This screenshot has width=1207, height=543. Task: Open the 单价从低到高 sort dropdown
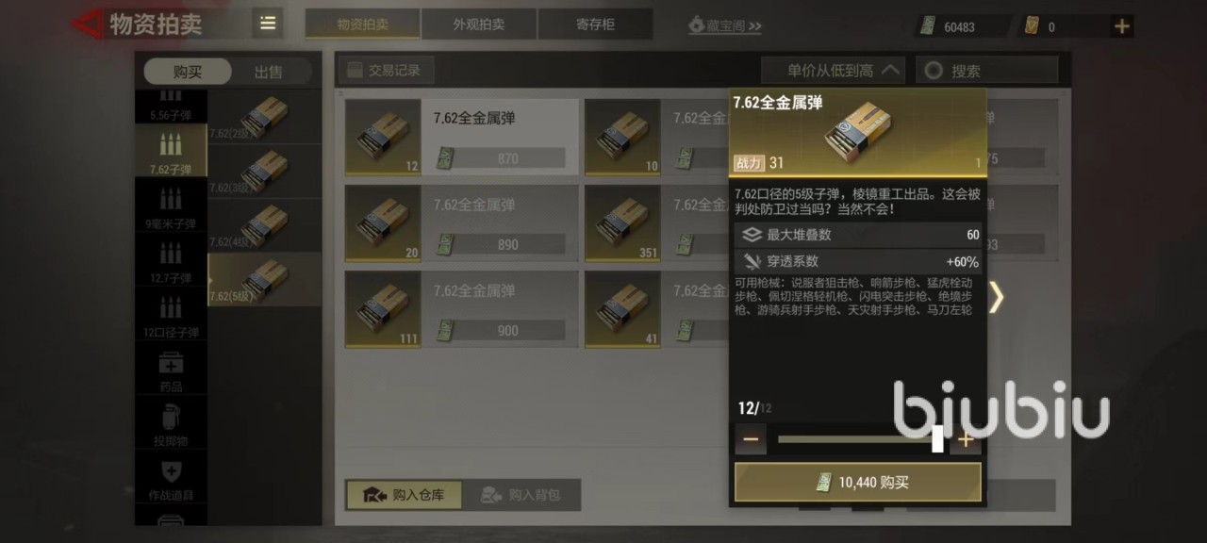pos(833,71)
